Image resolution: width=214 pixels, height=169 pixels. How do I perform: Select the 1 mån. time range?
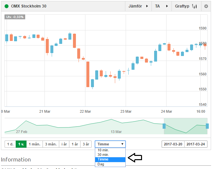pyautogui.click(x=35, y=144)
